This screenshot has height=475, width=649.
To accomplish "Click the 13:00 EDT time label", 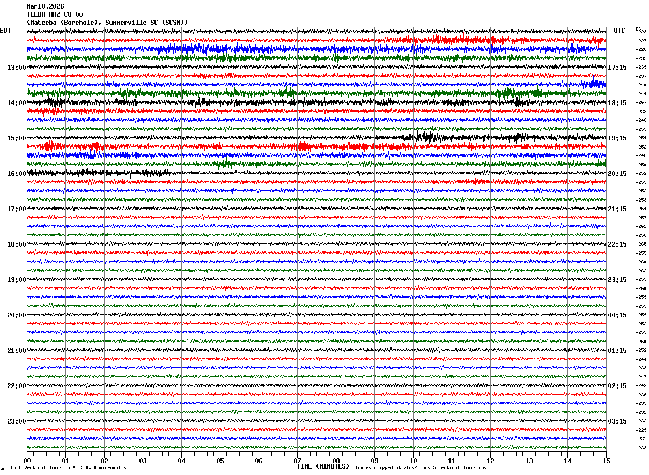I will [x=17, y=68].
